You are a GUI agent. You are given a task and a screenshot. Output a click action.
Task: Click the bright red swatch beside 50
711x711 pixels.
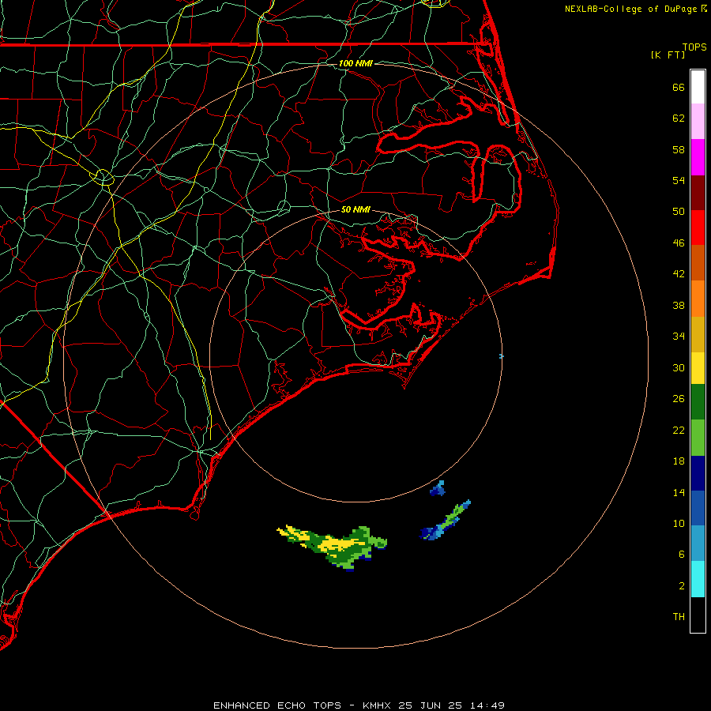pos(698,228)
